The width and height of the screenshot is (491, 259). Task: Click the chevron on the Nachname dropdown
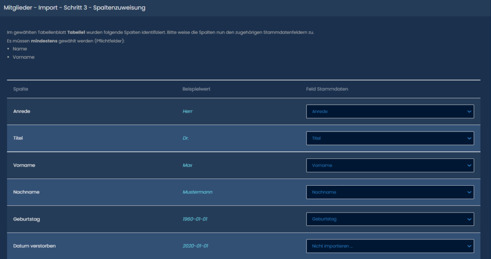[x=468, y=192]
